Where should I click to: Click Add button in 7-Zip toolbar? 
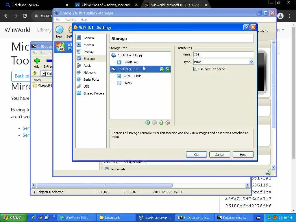[x=37, y=63]
